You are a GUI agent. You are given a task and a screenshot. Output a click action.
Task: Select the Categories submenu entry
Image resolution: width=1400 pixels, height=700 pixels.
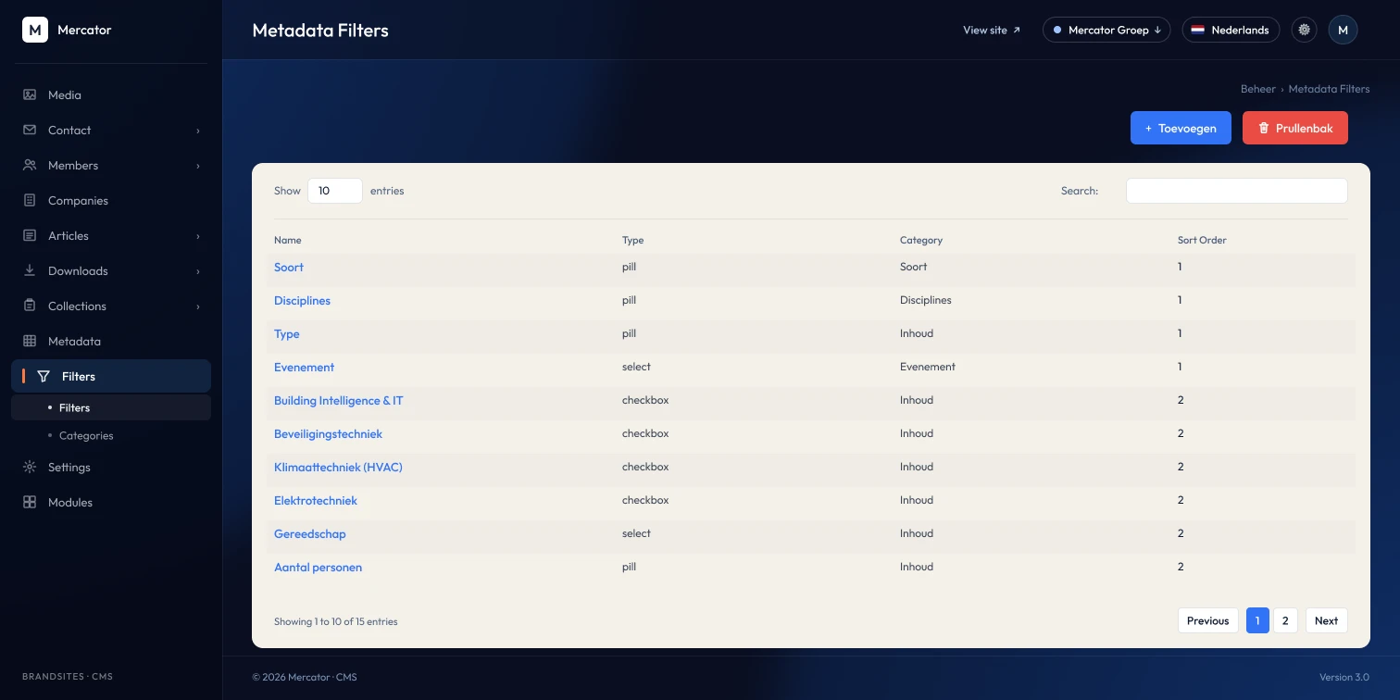click(x=111, y=435)
